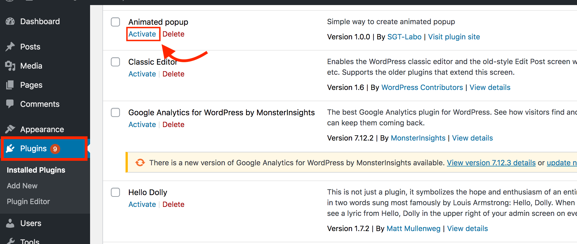Open the Add New submenu item
Image resolution: width=577 pixels, height=244 pixels.
(x=22, y=186)
